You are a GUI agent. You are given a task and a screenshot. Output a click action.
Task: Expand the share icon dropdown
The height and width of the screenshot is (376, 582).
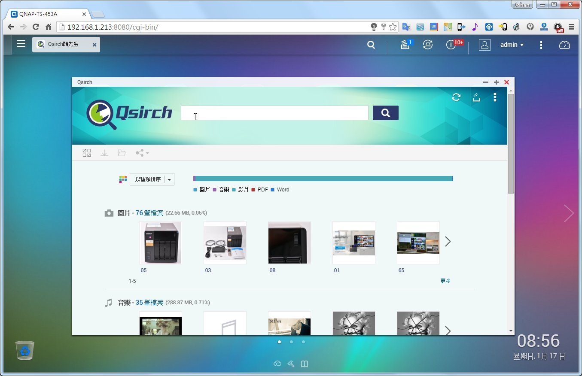click(142, 153)
